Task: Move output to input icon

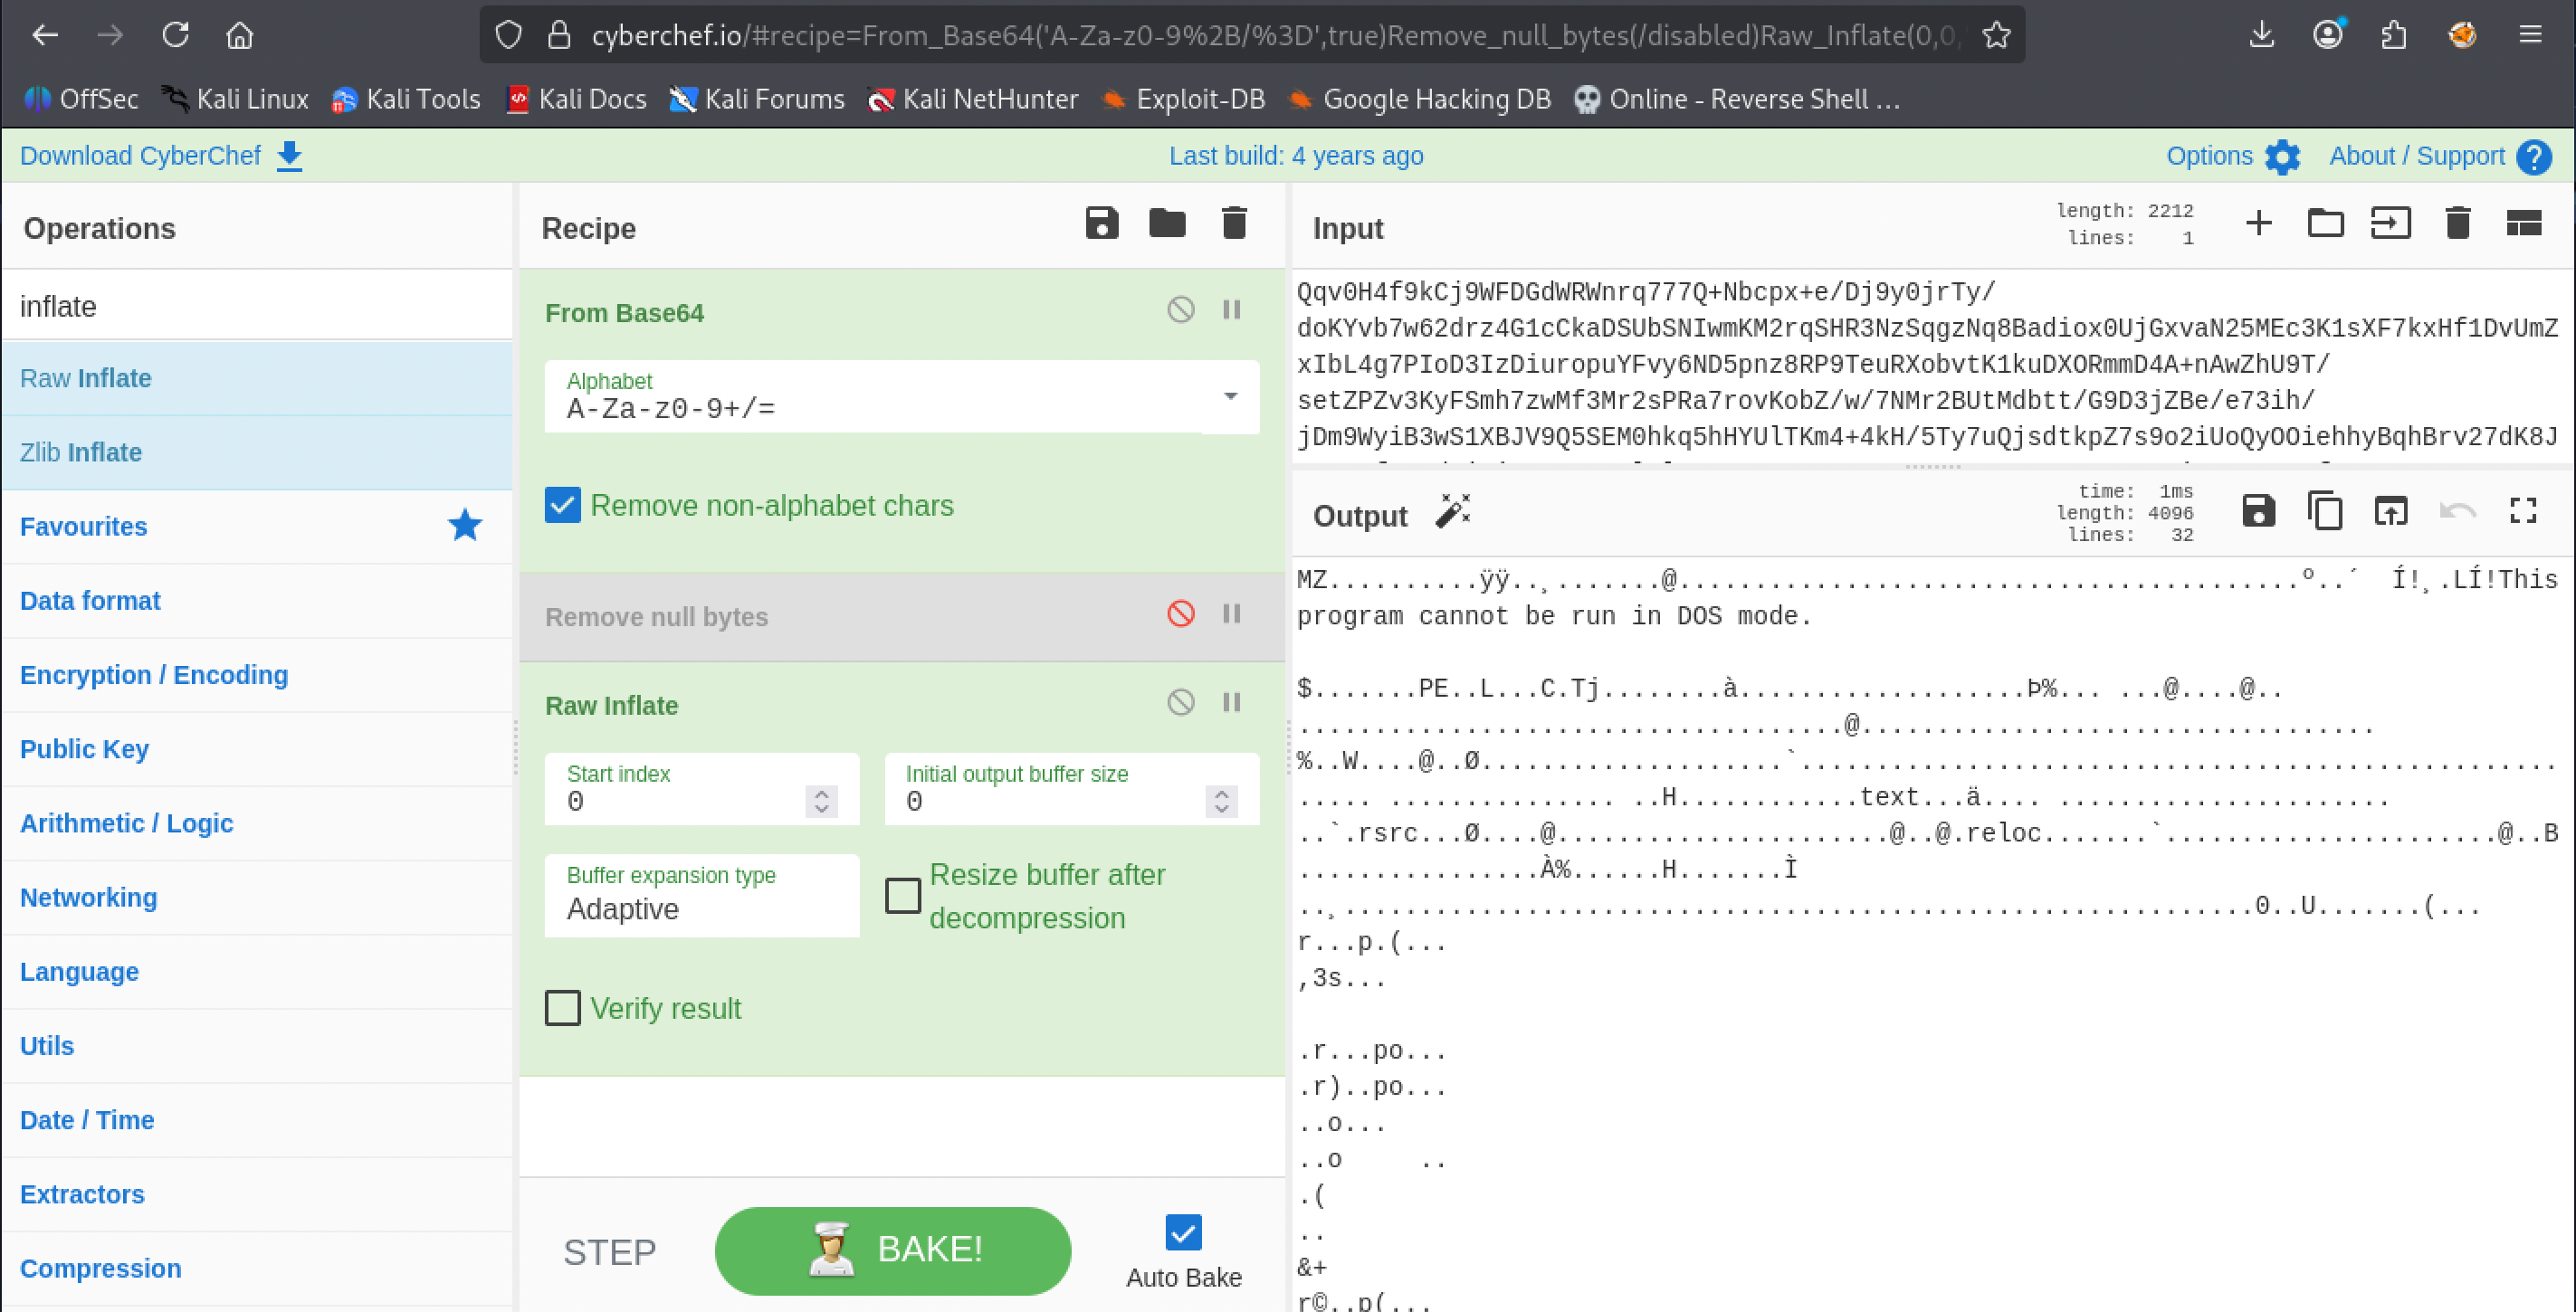Action: click(x=2390, y=511)
